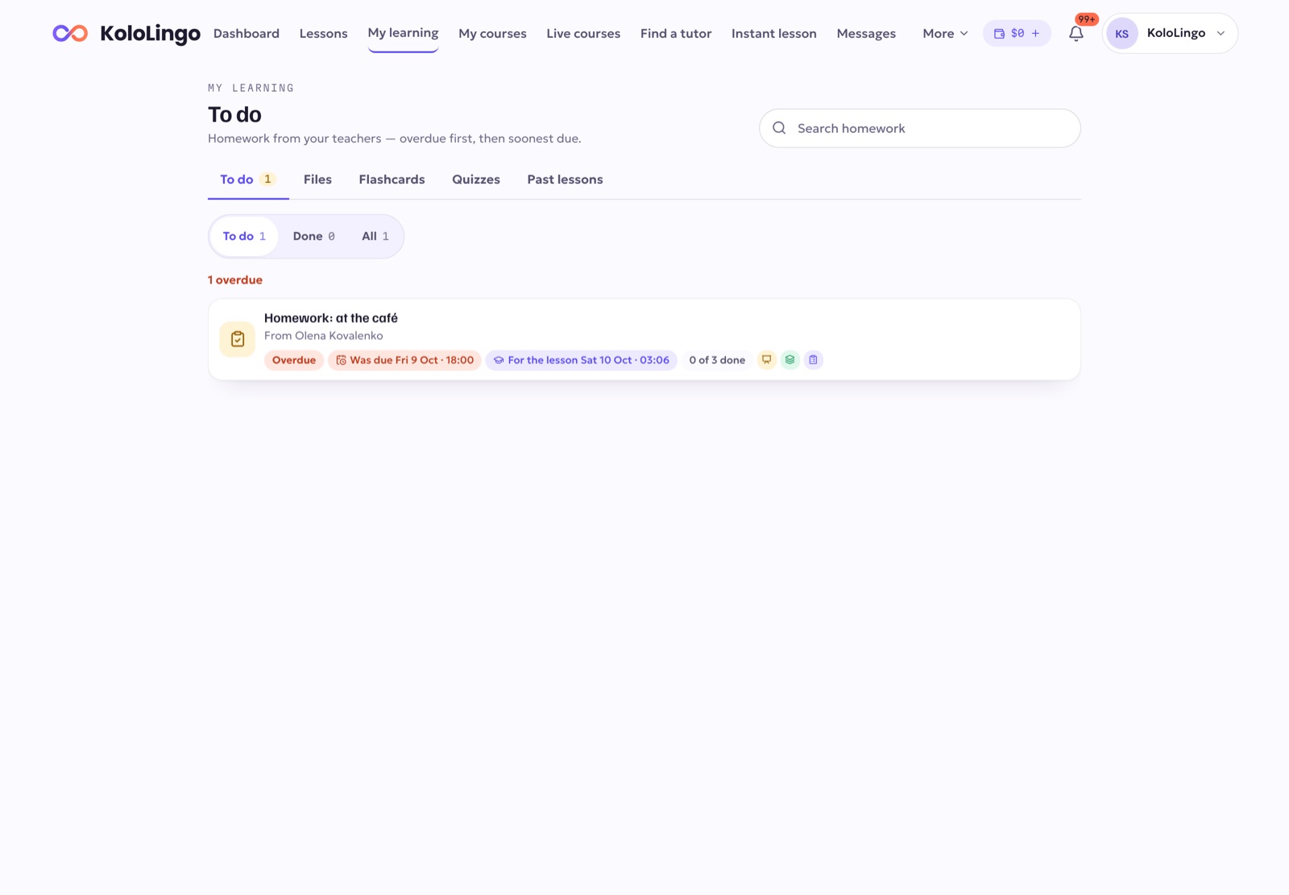This screenshot has width=1289, height=895.
Task: Switch to the Flashcards tab
Action: (x=392, y=180)
